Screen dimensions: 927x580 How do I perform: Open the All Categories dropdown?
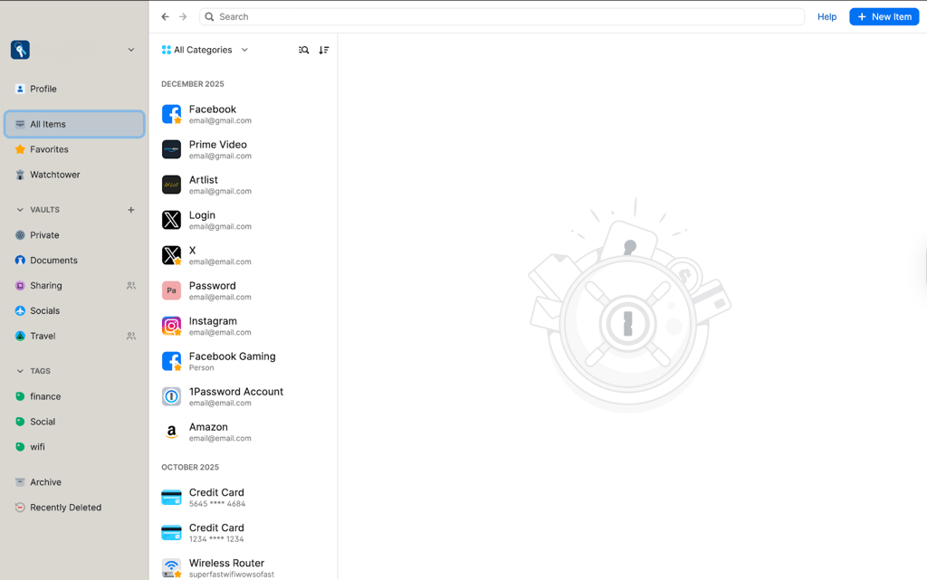pyautogui.click(x=205, y=50)
